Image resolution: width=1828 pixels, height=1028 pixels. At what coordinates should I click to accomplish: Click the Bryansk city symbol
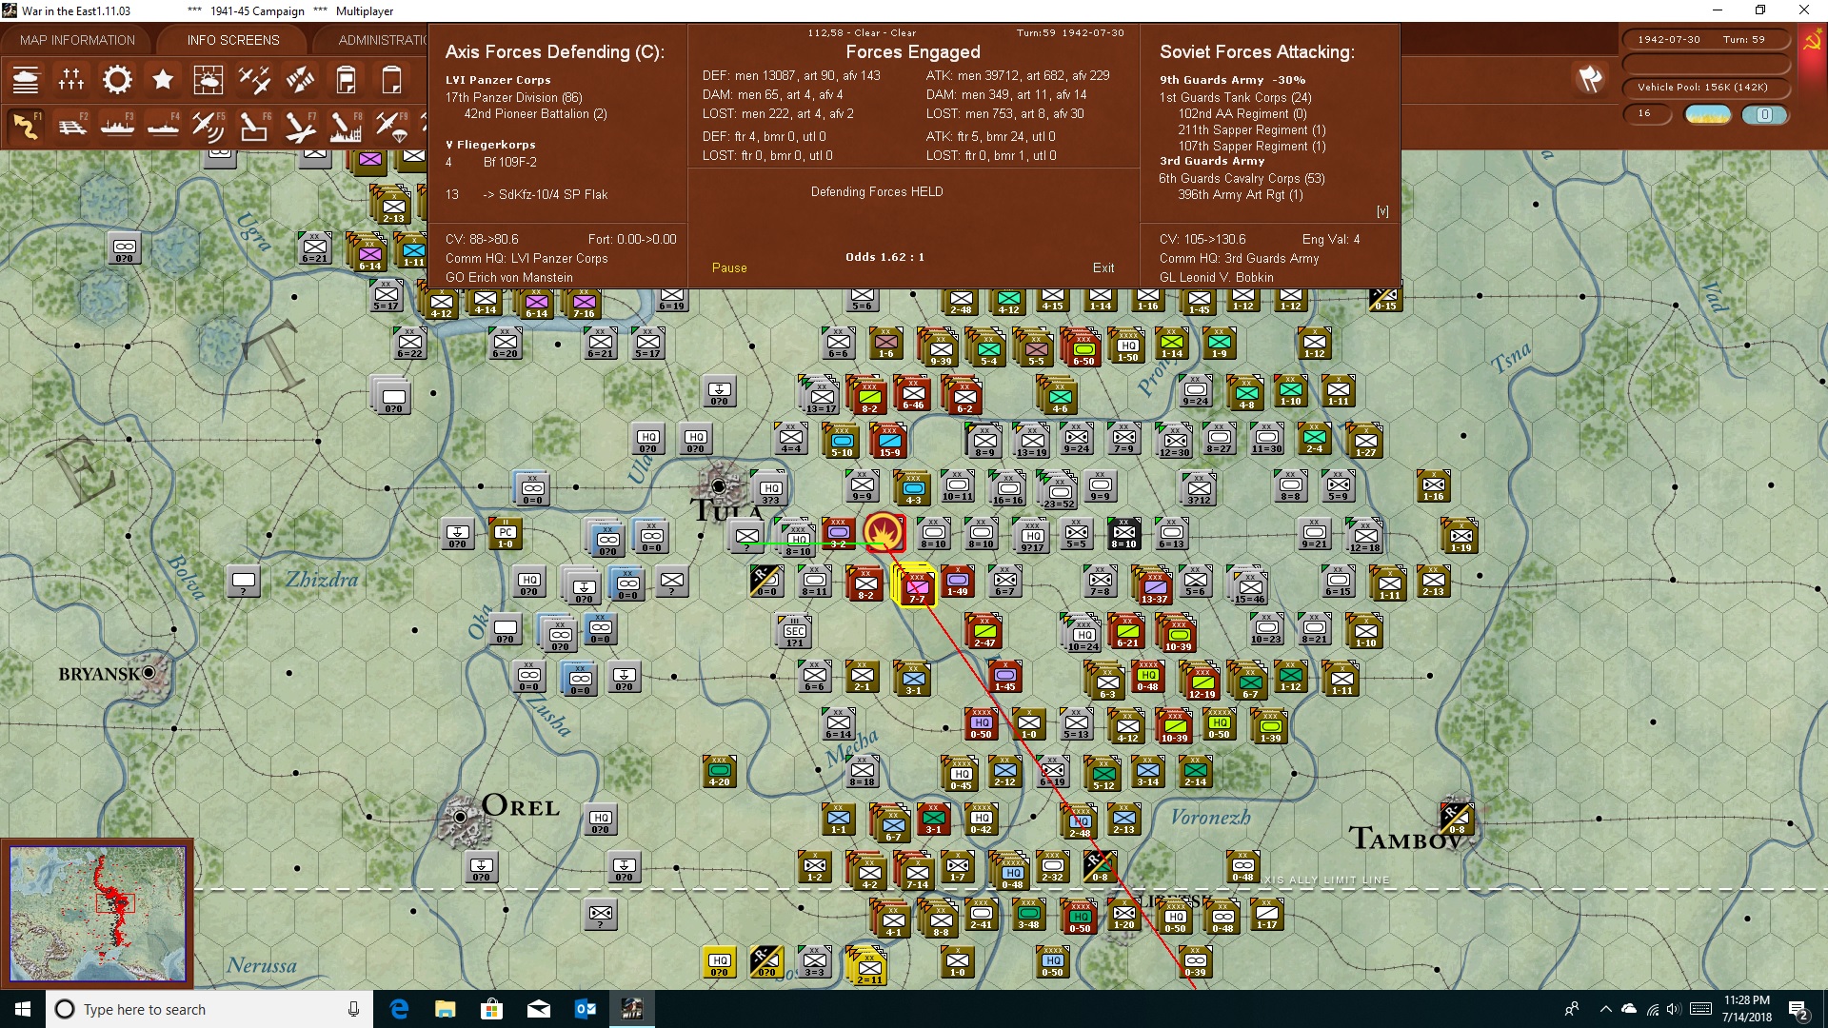click(x=149, y=673)
